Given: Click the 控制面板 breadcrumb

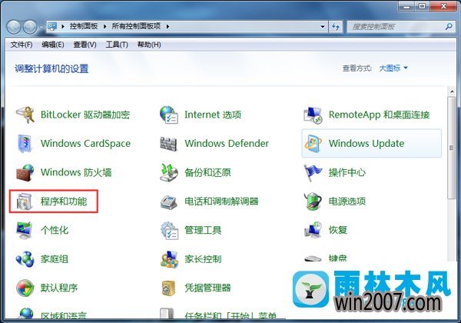Looking at the screenshot, I should coord(84,26).
